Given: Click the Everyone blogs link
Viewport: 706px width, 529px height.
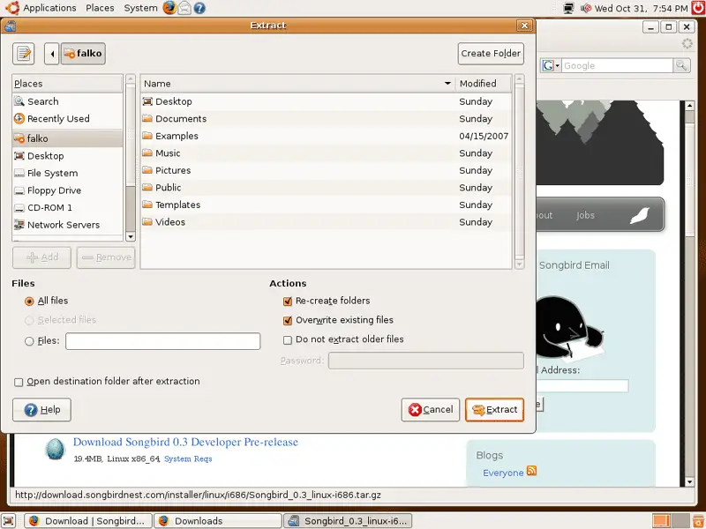Looking at the screenshot, I should [x=503, y=473].
